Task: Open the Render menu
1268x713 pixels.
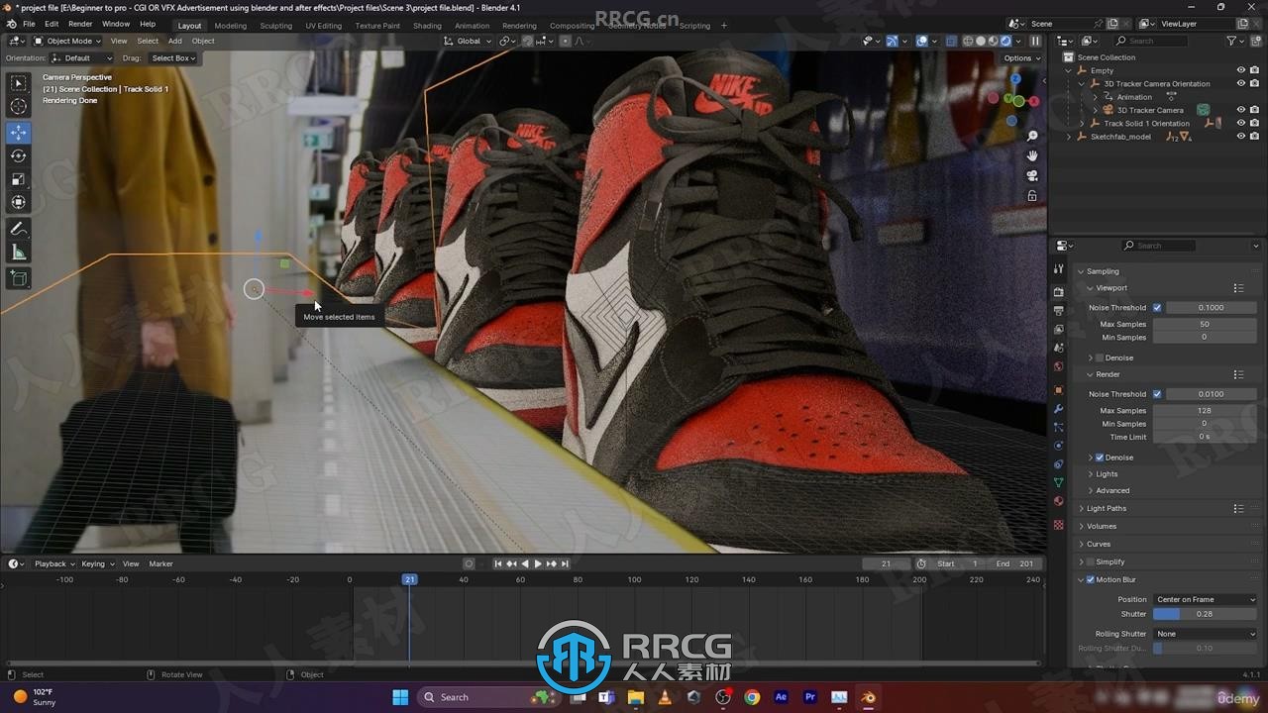Action: click(80, 24)
